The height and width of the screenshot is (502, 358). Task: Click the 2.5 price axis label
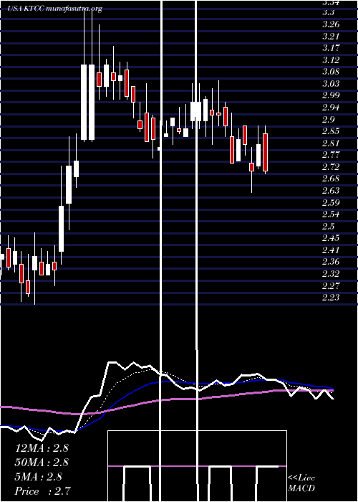coord(328,226)
